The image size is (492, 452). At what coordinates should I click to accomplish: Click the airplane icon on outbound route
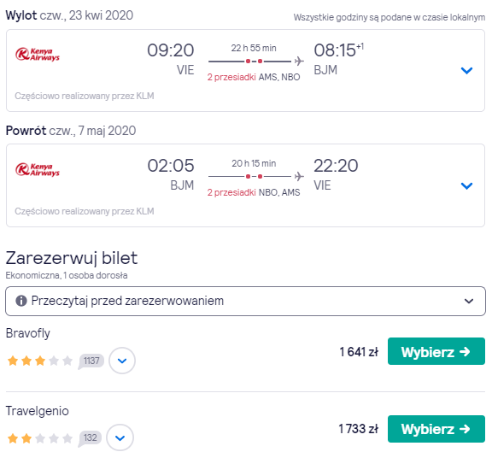pyautogui.click(x=299, y=61)
